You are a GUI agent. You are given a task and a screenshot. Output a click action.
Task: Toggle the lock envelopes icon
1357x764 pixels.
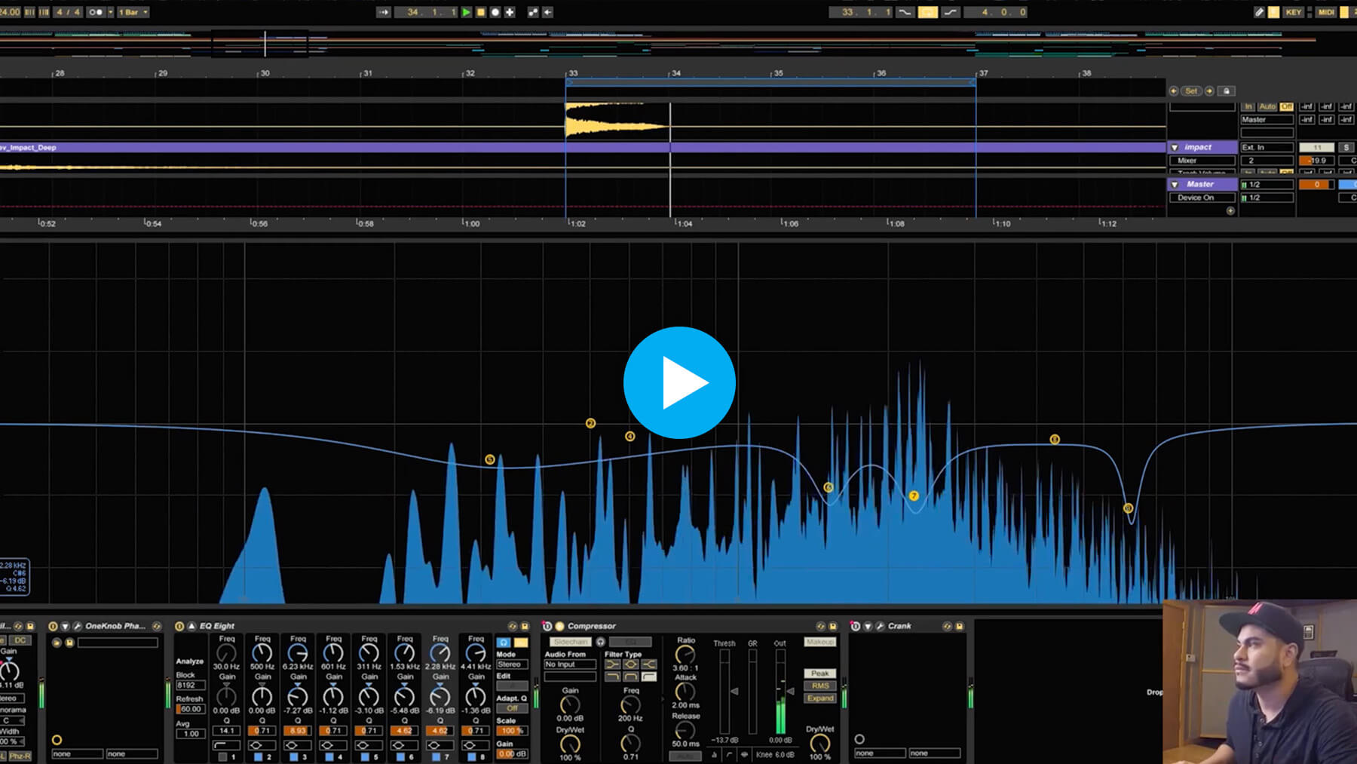[x=1227, y=91]
